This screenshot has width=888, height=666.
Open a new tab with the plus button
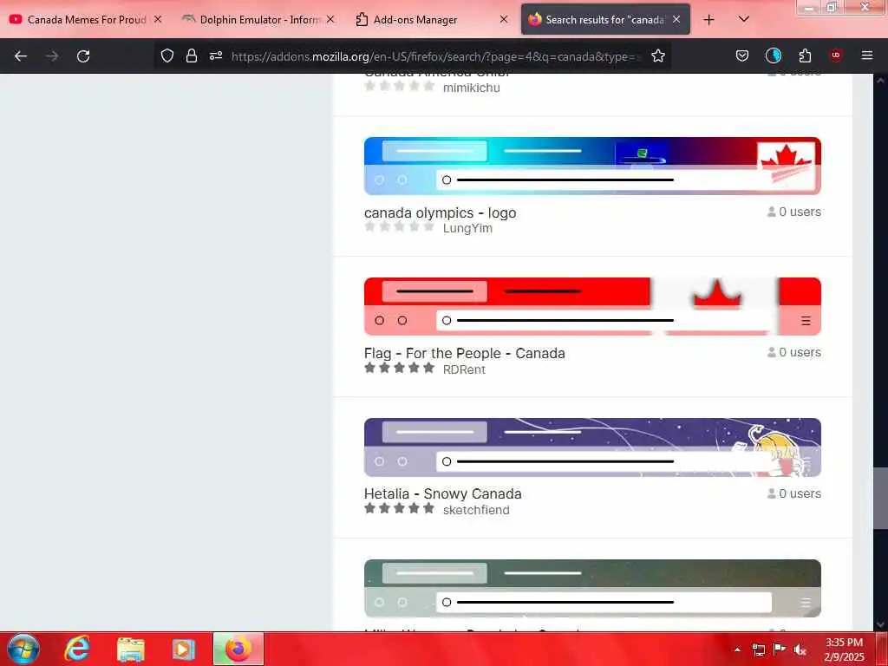(x=708, y=20)
